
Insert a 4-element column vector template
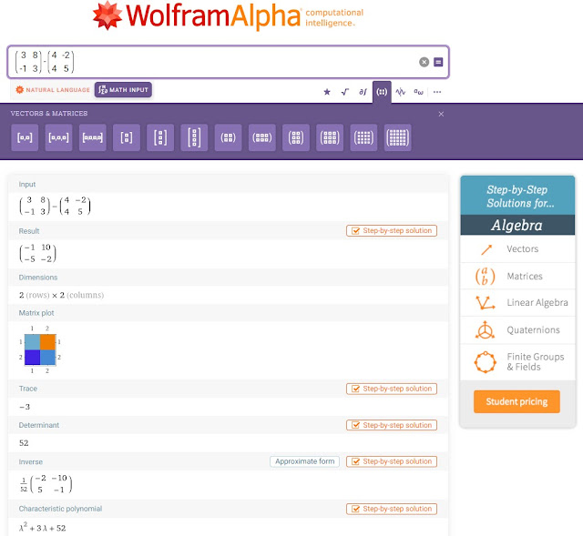tap(194, 137)
